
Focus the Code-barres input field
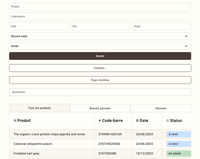coord(100,16)
